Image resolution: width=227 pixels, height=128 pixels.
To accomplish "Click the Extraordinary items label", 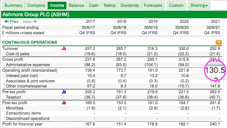I will [x=23, y=113].
